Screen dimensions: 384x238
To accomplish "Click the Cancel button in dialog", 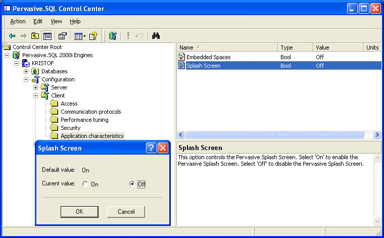I will point(126,212).
